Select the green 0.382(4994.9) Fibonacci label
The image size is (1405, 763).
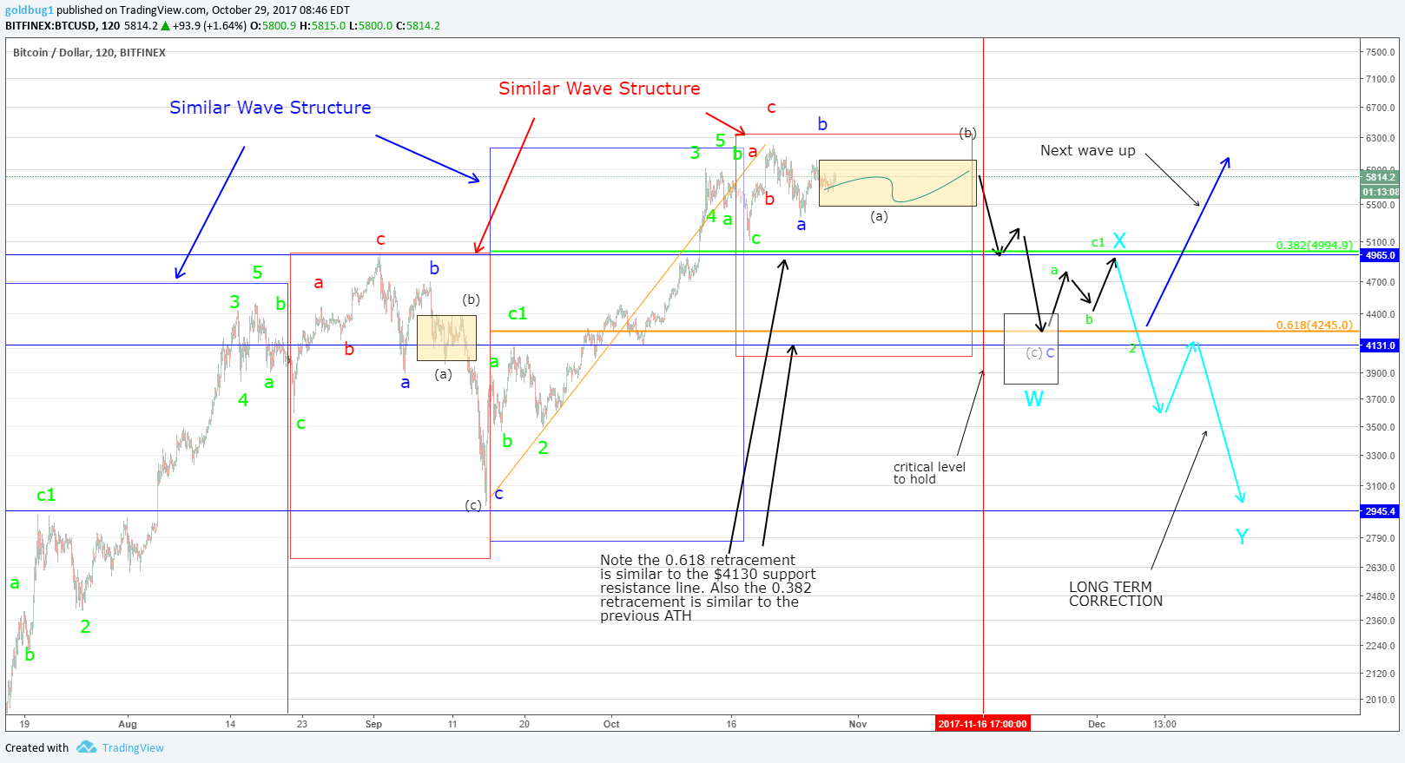tap(1314, 246)
